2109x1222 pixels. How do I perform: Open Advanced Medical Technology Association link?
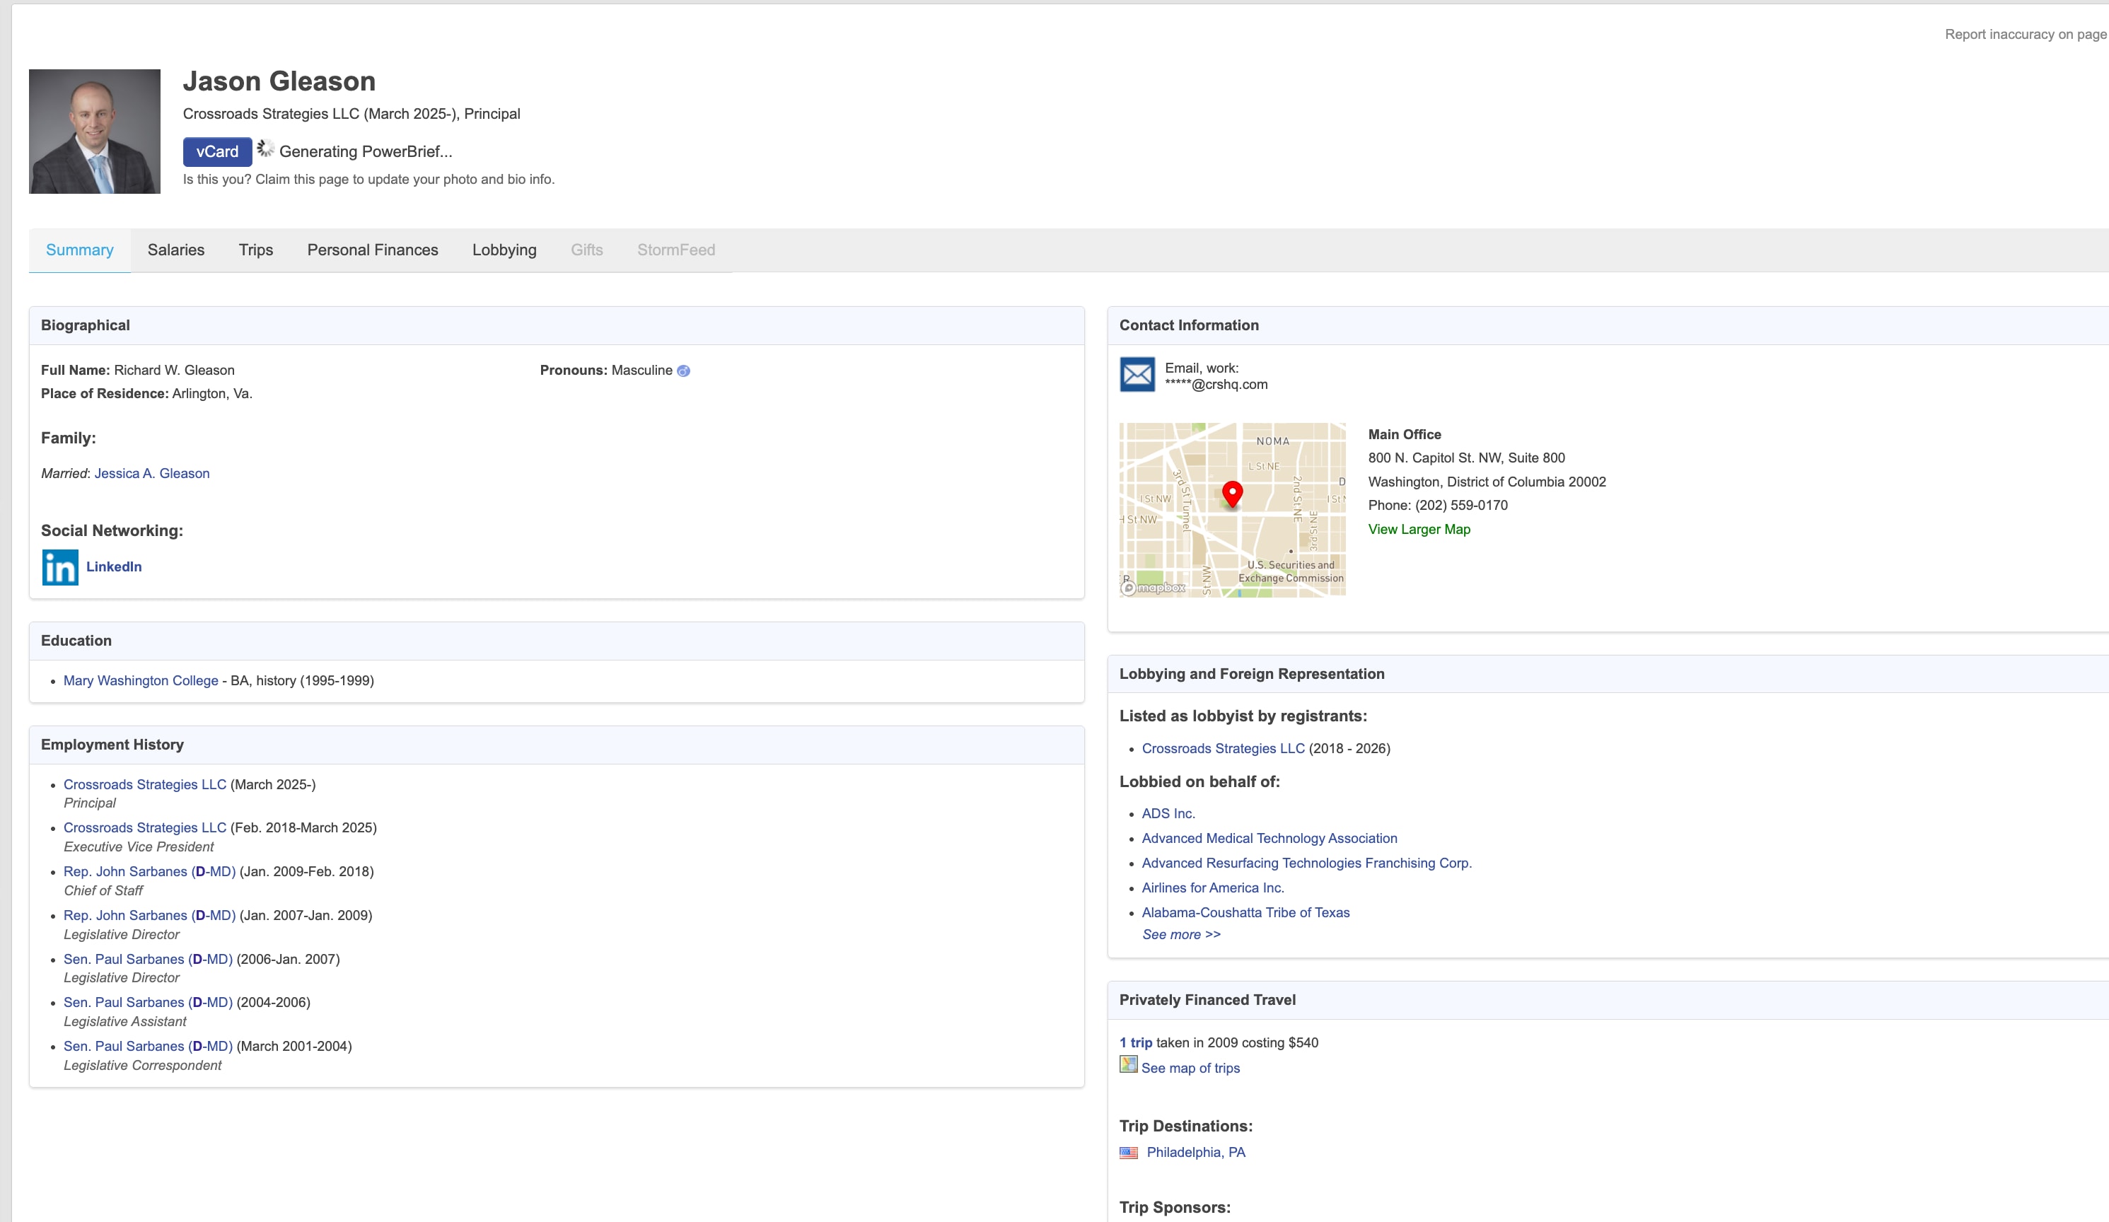point(1270,839)
